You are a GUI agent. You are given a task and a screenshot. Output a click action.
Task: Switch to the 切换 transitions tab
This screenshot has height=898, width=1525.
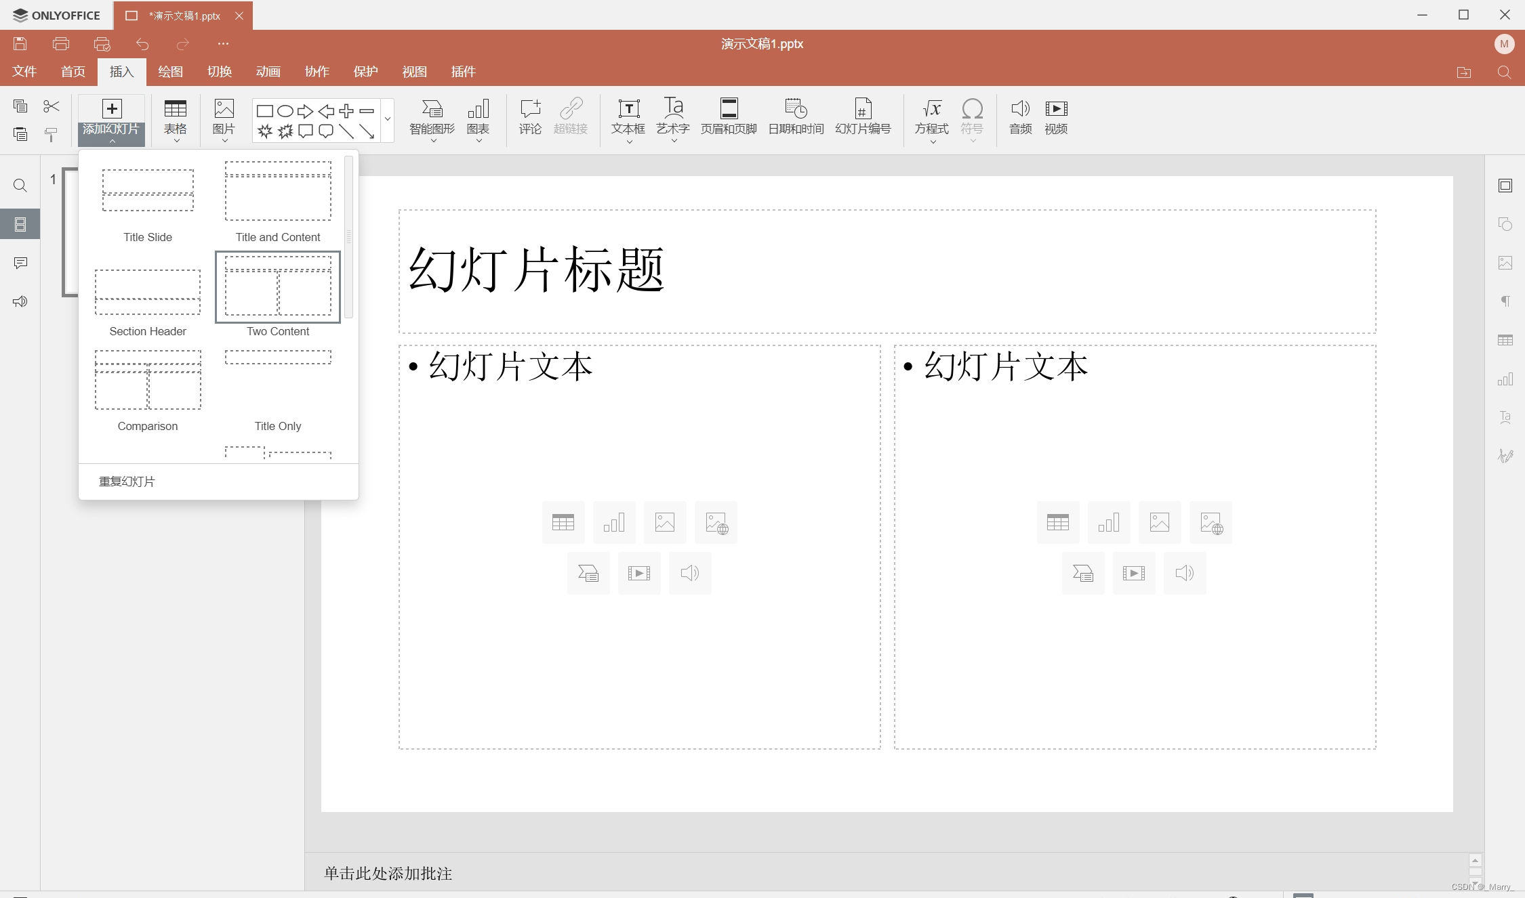tap(220, 72)
